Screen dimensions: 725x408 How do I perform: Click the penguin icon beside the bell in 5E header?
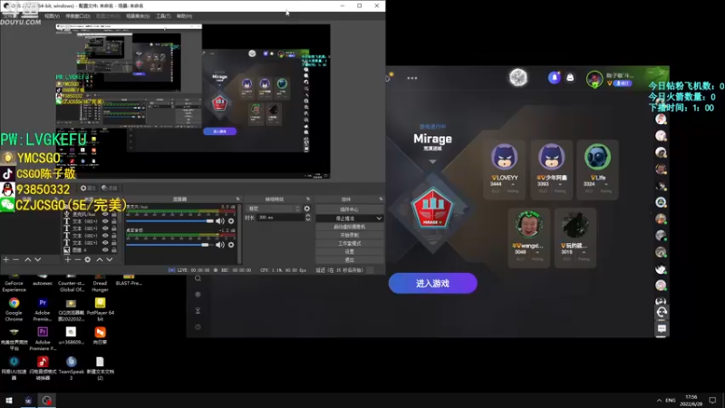[x=570, y=78]
